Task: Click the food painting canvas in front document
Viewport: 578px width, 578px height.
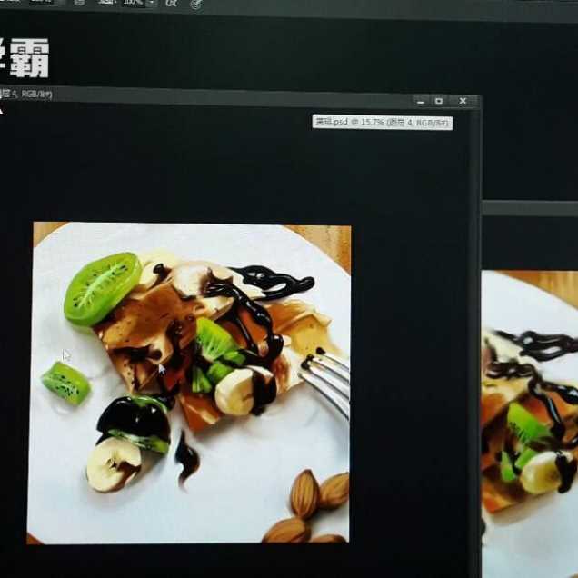Action: (x=189, y=383)
